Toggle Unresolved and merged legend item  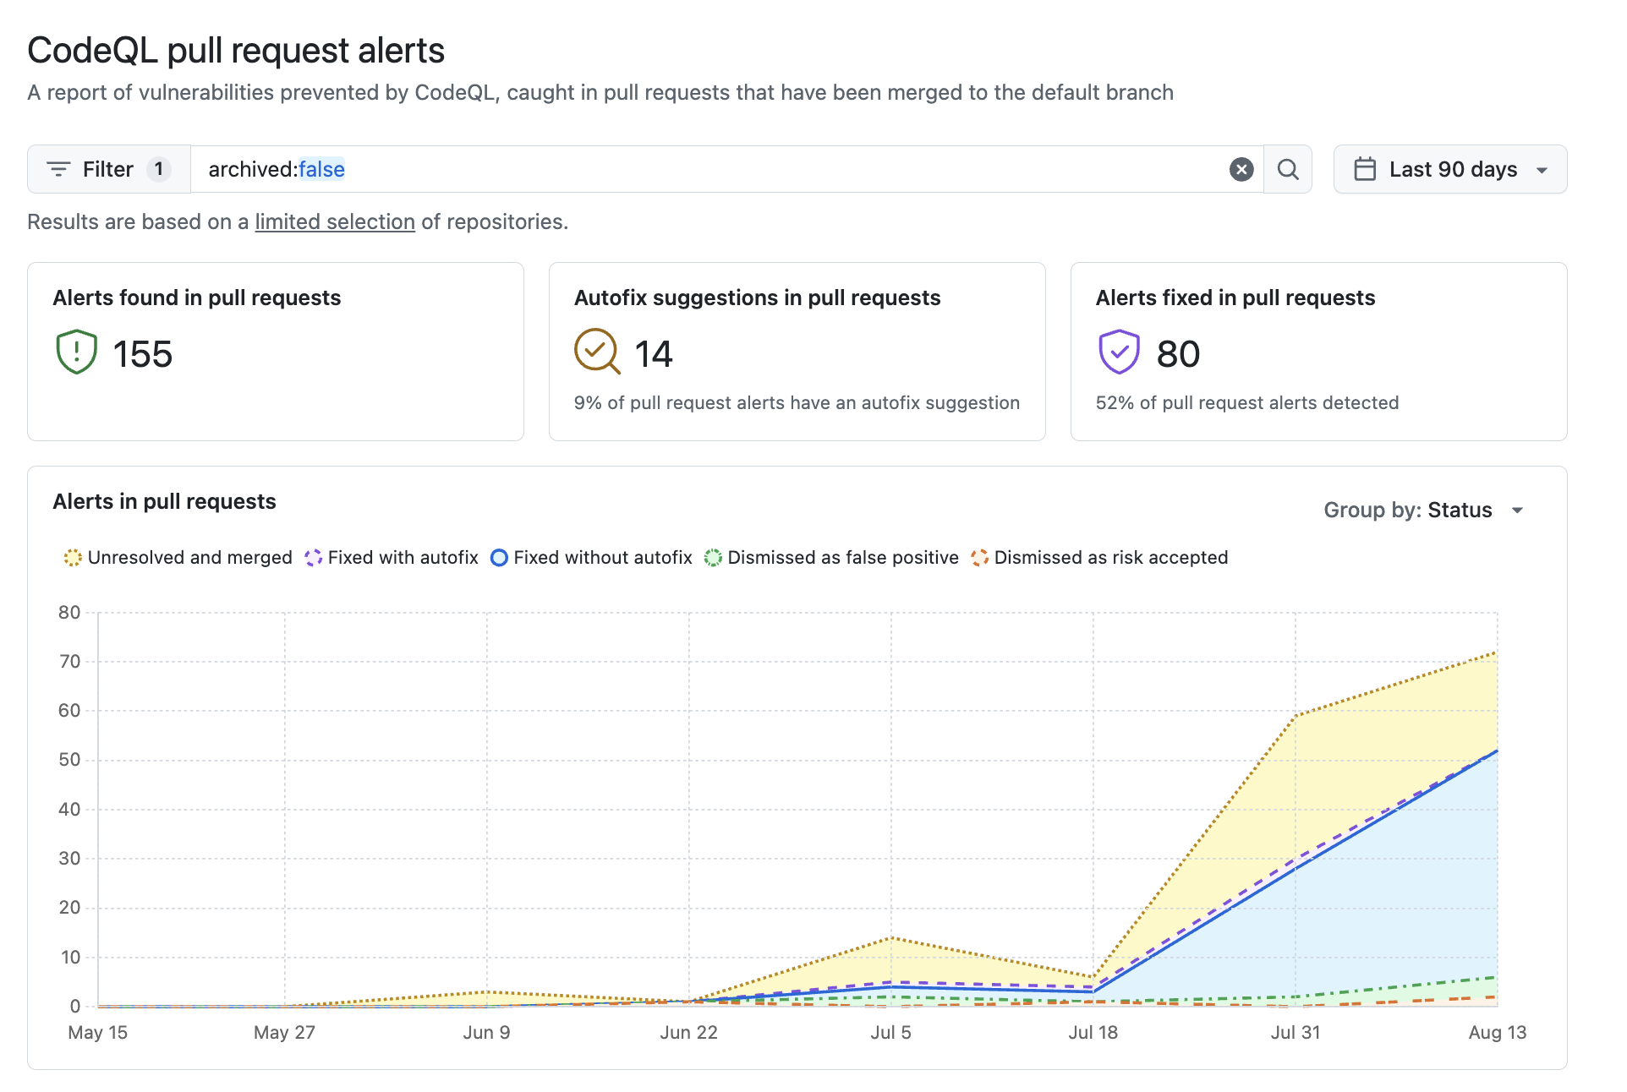[x=178, y=558]
